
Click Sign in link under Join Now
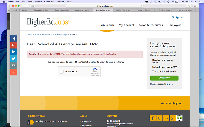pos(170,84)
